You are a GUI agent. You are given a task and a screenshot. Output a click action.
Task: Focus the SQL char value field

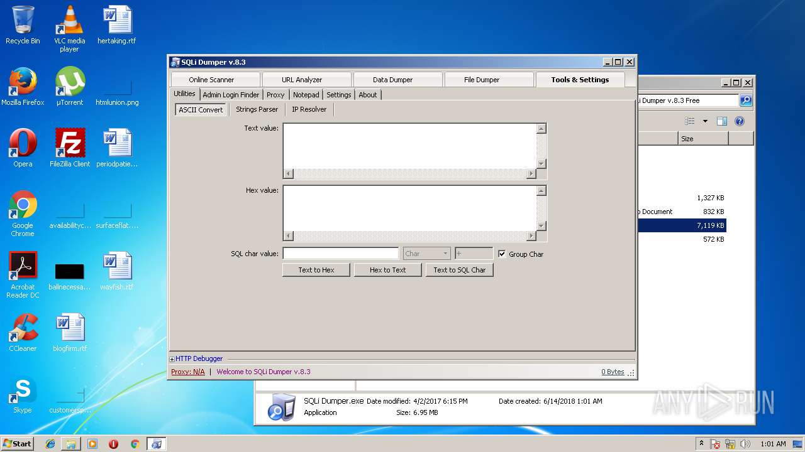point(341,254)
